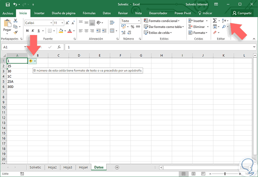Select the Hoja3 sheet tab
The height and width of the screenshot is (177, 258).
[68, 167]
